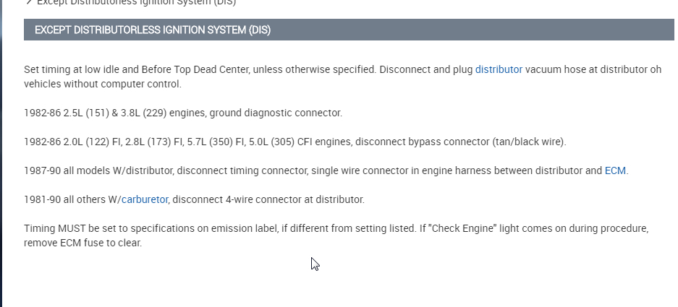Click the words 'ground diagnostic connector'
The height and width of the screenshot is (307, 678).
point(274,113)
